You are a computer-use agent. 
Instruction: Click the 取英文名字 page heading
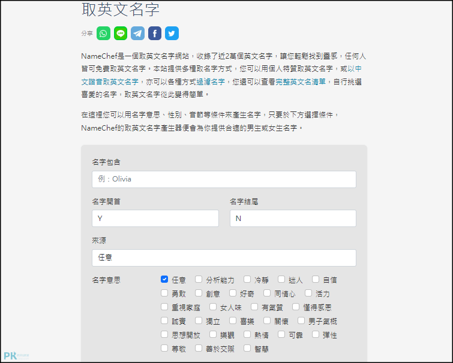(121, 10)
